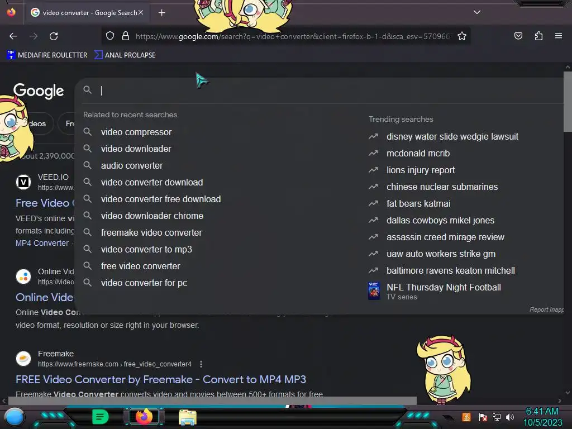Click the VEED.IO site favicon
This screenshot has width=572, height=429.
(x=23, y=182)
